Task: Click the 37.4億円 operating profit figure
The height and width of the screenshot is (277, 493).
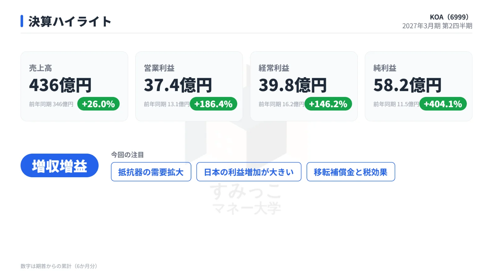Action: (x=178, y=85)
